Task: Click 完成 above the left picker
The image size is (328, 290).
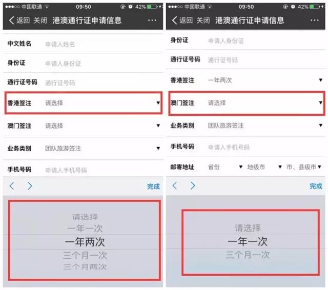Action: click(x=153, y=187)
